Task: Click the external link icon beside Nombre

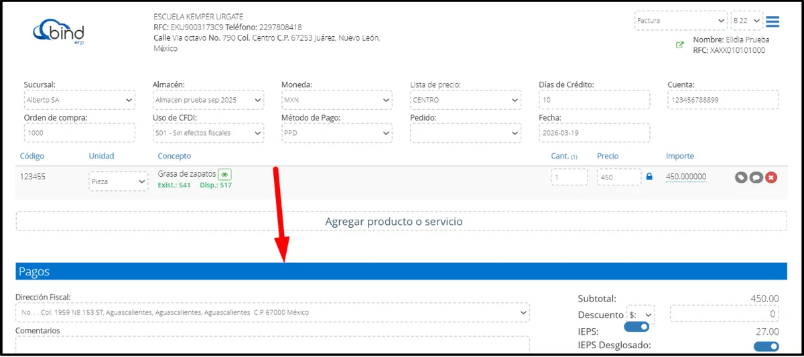Action: coord(680,45)
